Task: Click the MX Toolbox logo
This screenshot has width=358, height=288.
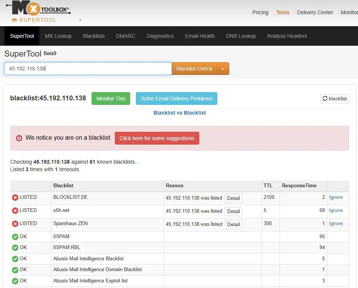Action: (x=38, y=7)
